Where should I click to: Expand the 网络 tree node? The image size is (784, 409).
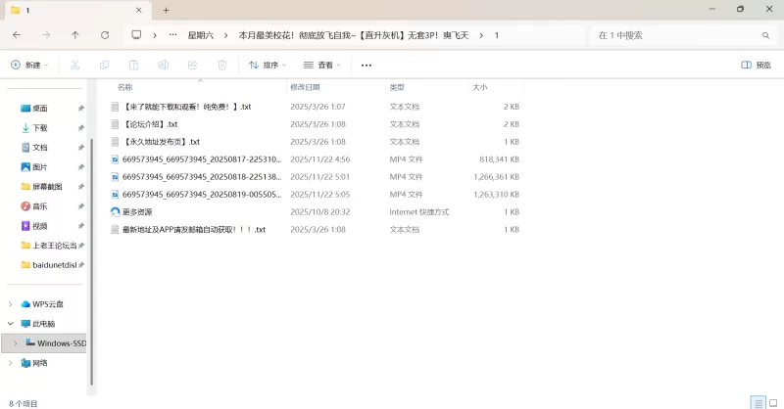click(x=11, y=363)
